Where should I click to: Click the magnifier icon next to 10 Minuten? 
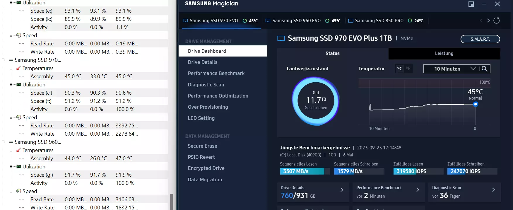(x=485, y=69)
